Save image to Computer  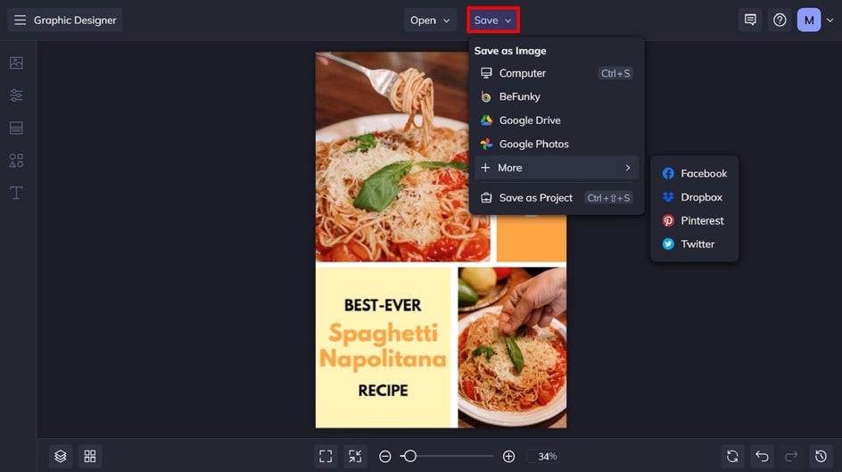(557, 73)
